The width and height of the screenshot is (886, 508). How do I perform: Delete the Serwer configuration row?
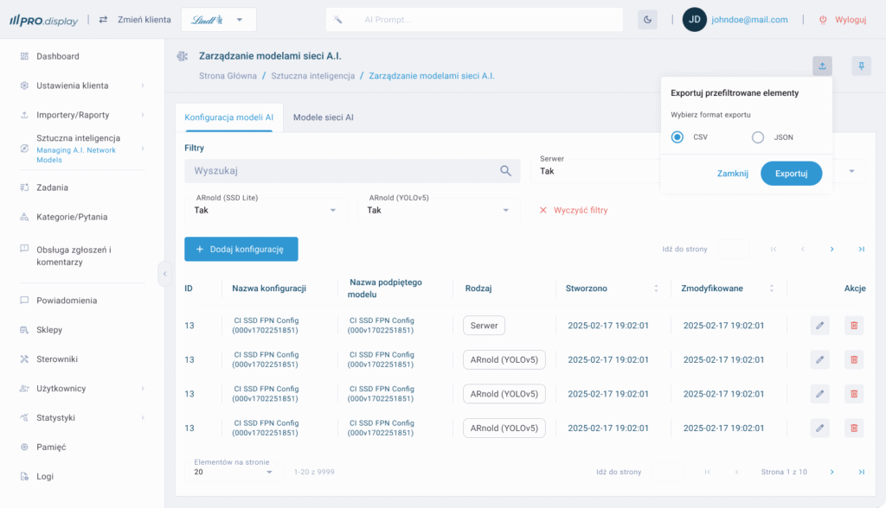[x=854, y=326]
